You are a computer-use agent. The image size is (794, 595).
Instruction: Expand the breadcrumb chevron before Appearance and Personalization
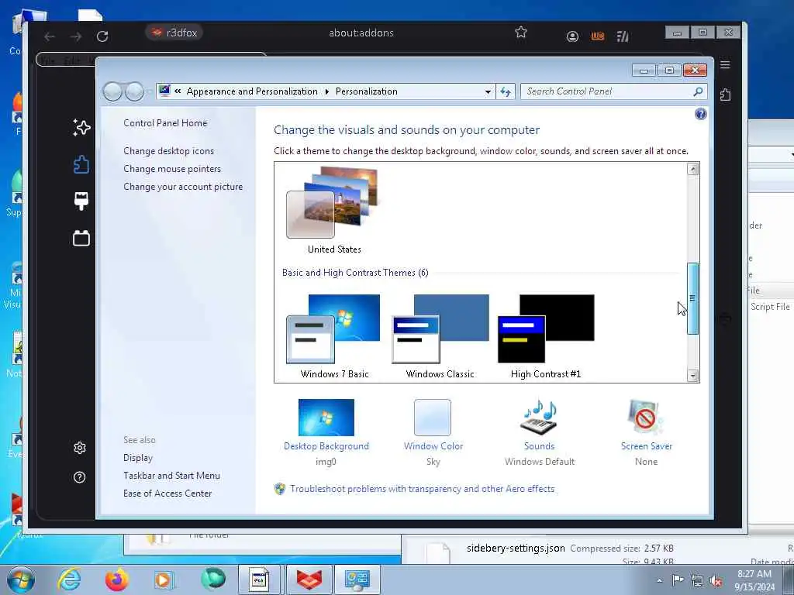click(x=178, y=91)
